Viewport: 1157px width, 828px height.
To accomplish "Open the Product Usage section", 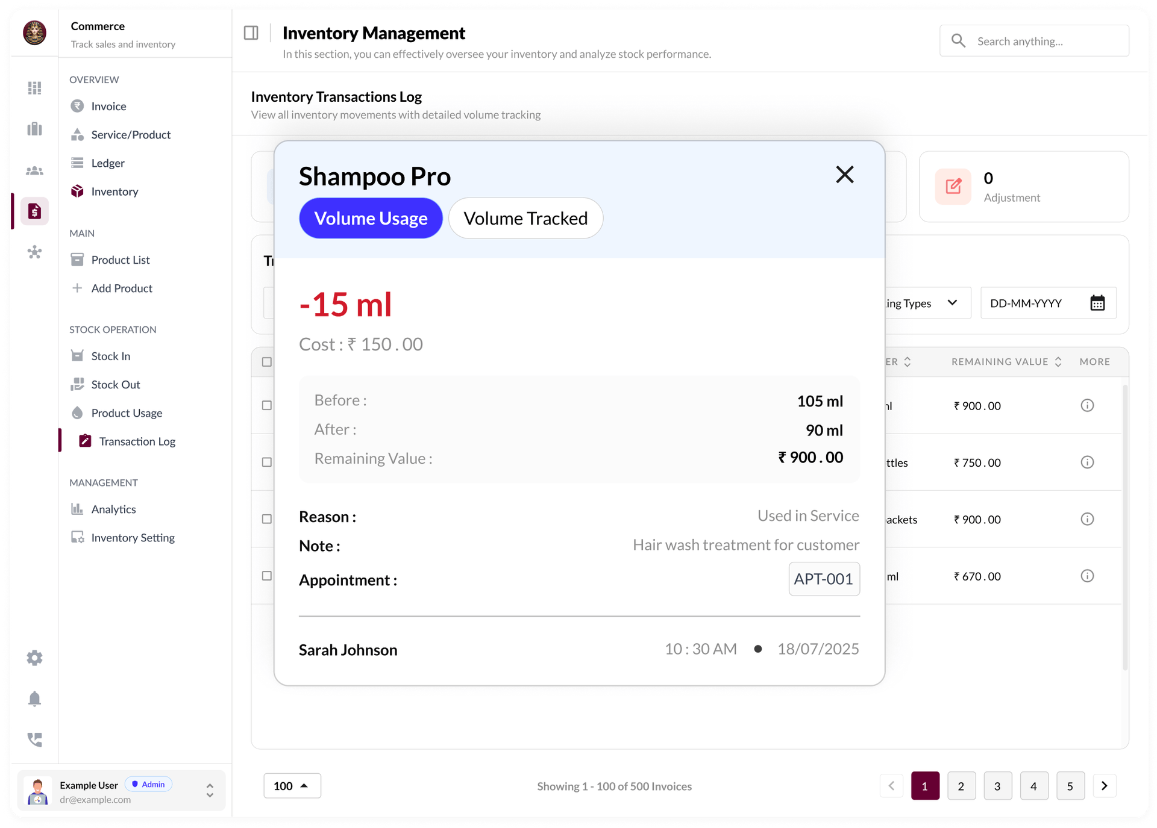I will click(x=126, y=412).
